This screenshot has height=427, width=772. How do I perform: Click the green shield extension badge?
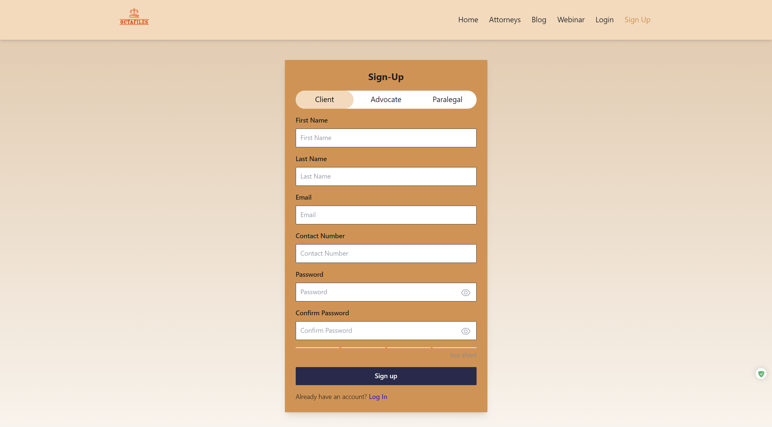click(x=761, y=374)
